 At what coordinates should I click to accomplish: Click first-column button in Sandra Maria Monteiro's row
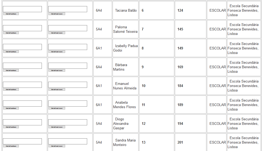(11, 146)
